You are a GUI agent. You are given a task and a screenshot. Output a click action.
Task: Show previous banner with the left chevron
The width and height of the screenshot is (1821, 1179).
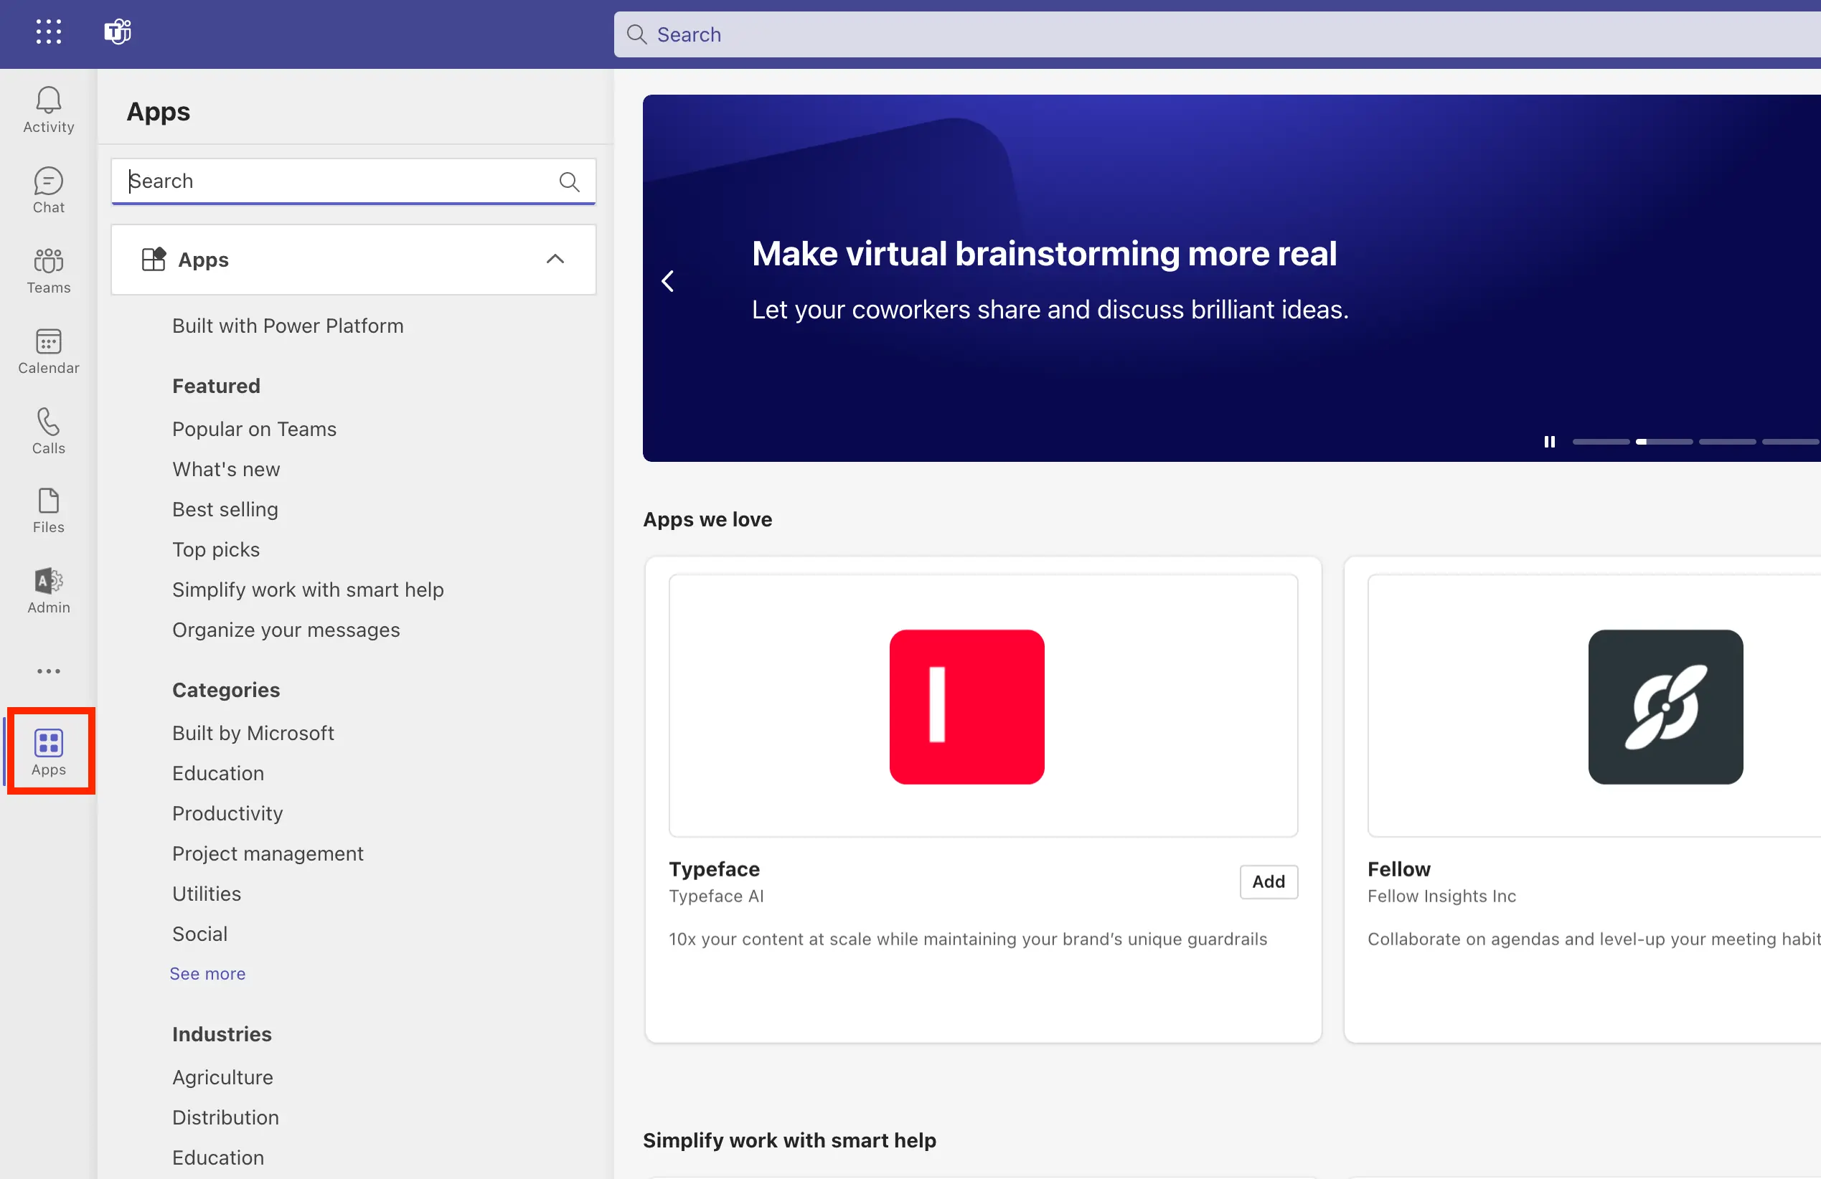pyautogui.click(x=667, y=280)
